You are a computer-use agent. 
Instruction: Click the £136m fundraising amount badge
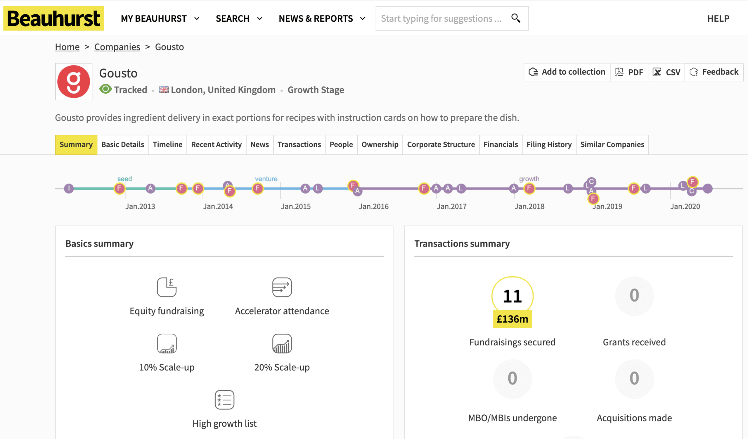(x=512, y=319)
